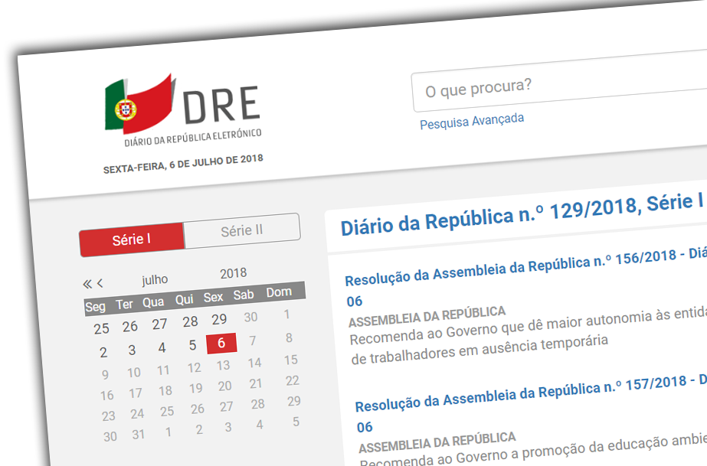Viewport: 707px width, 466px height.
Task: Open the Diário da República n.º 129/2018 heading
Action: (521, 213)
